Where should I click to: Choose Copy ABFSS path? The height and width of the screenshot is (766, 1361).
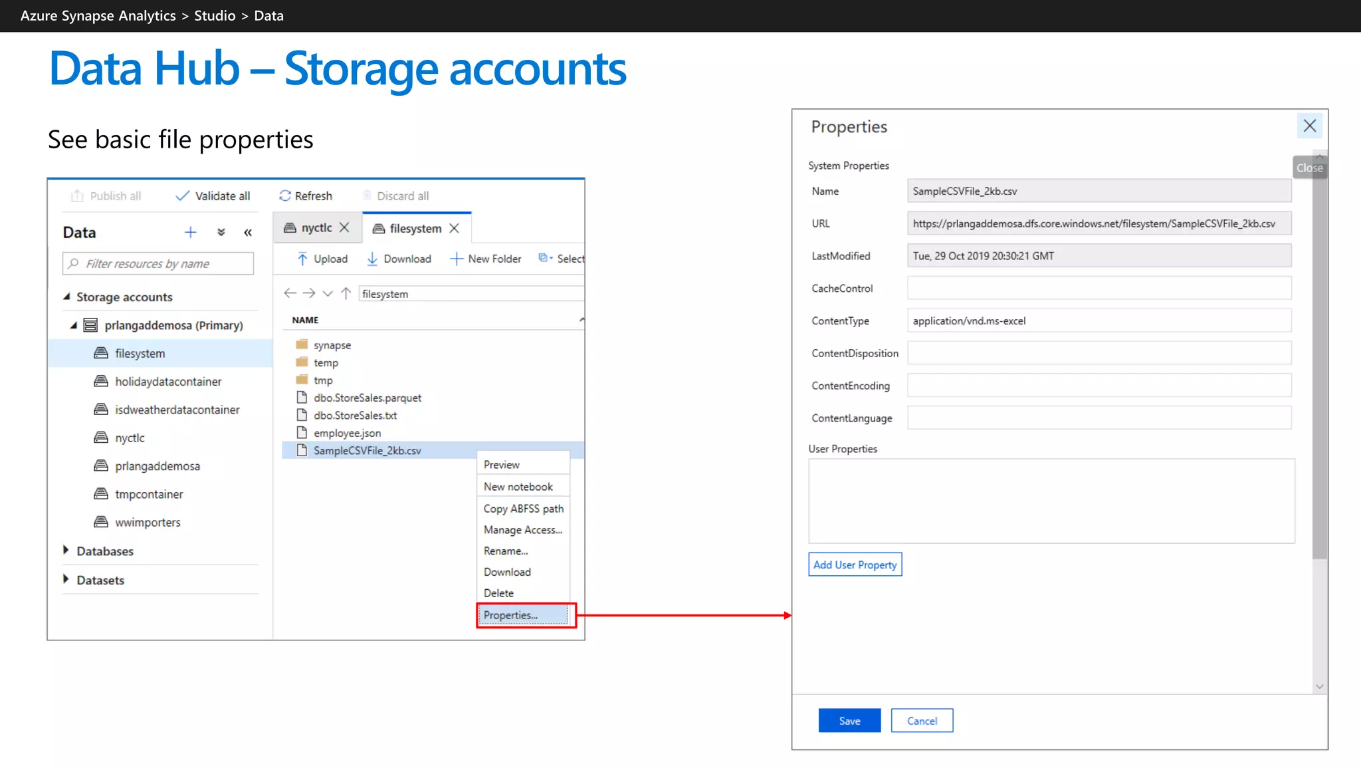coord(523,508)
